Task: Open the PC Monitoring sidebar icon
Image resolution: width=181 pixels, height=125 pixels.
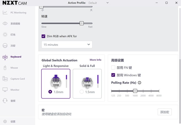Action: [x=5, y=12]
